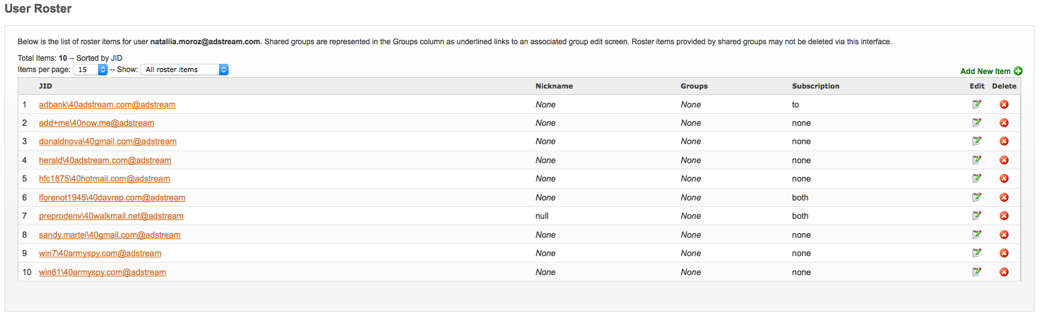Open the sandy.martel\40gmail.com@adstream JID link
The image size is (1051, 320).
(x=110, y=235)
